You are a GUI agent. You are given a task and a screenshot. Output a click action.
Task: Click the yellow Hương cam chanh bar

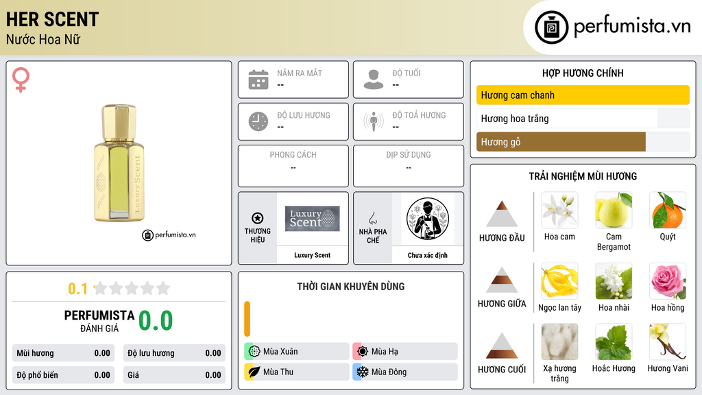click(583, 95)
